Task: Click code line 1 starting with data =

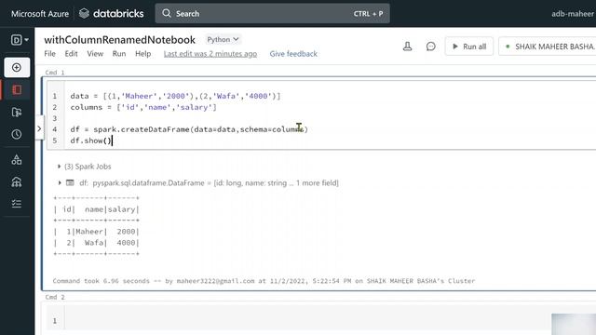Action: [175, 96]
